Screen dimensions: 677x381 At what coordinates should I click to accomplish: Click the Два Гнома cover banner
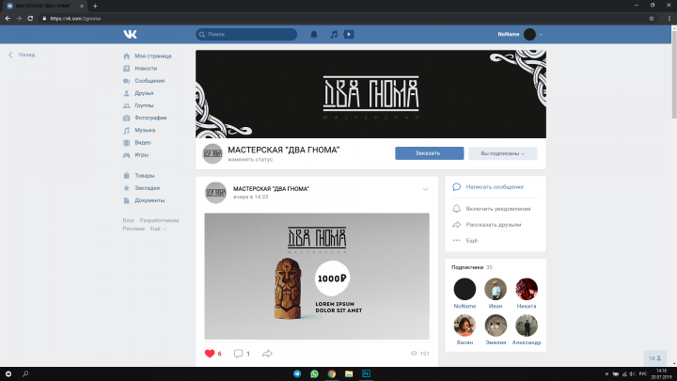tap(370, 94)
